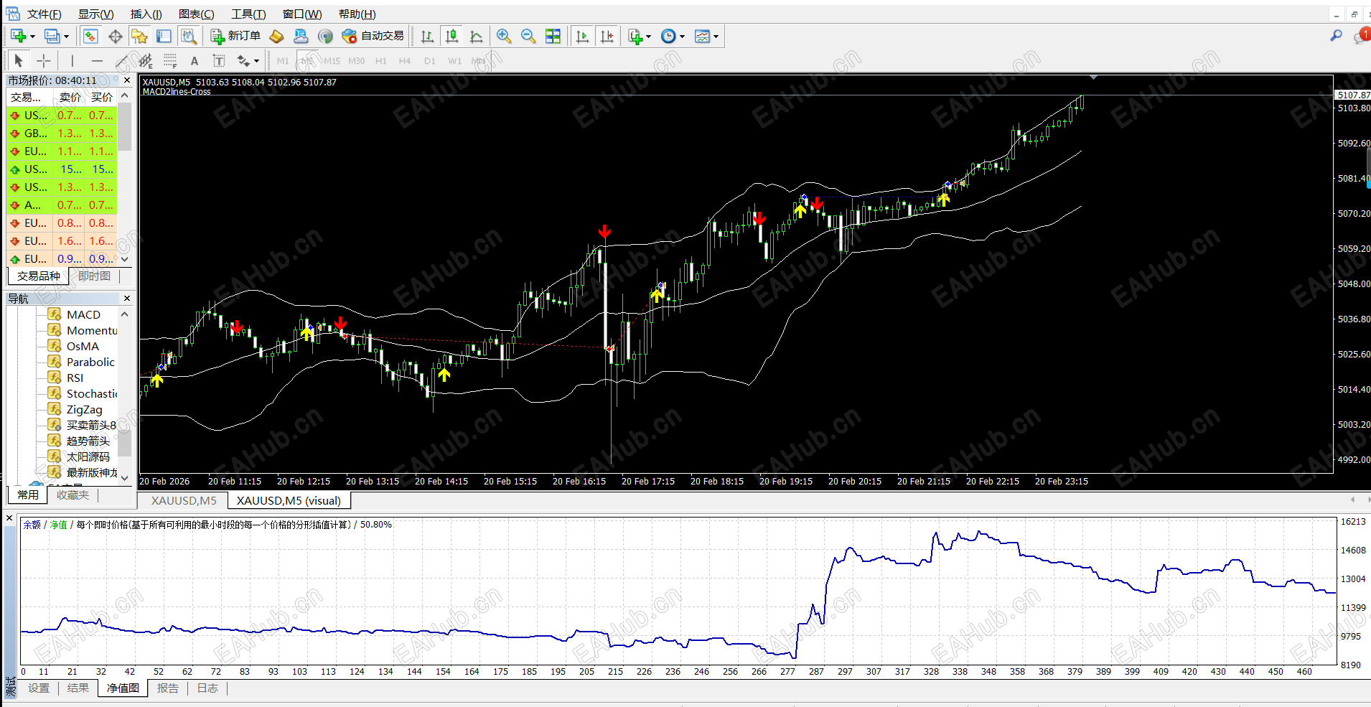Expand the templates dropdown arrow
Screen dimensions: 1371x707
716,37
